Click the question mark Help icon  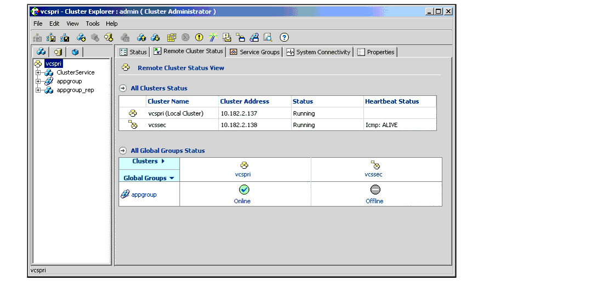pyautogui.click(x=284, y=38)
